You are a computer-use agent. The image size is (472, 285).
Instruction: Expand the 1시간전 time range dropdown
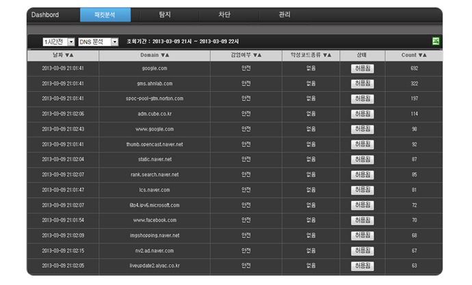[59, 42]
